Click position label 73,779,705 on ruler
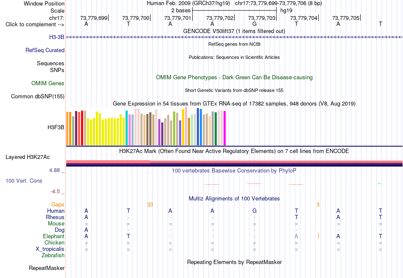 point(346,18)
